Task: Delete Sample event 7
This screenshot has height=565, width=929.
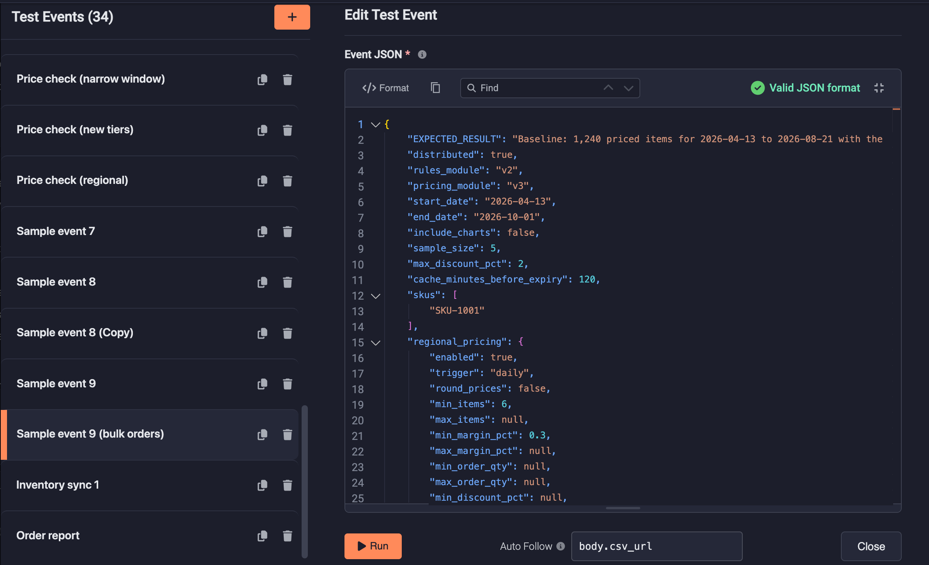Action: [288, 231]
